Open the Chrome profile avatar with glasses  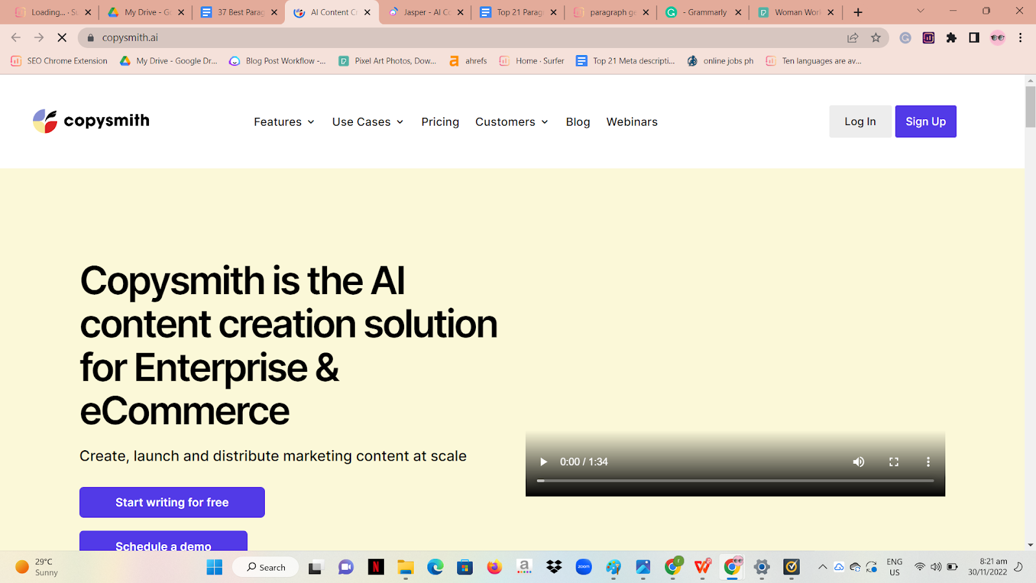[x=998, y=38]
